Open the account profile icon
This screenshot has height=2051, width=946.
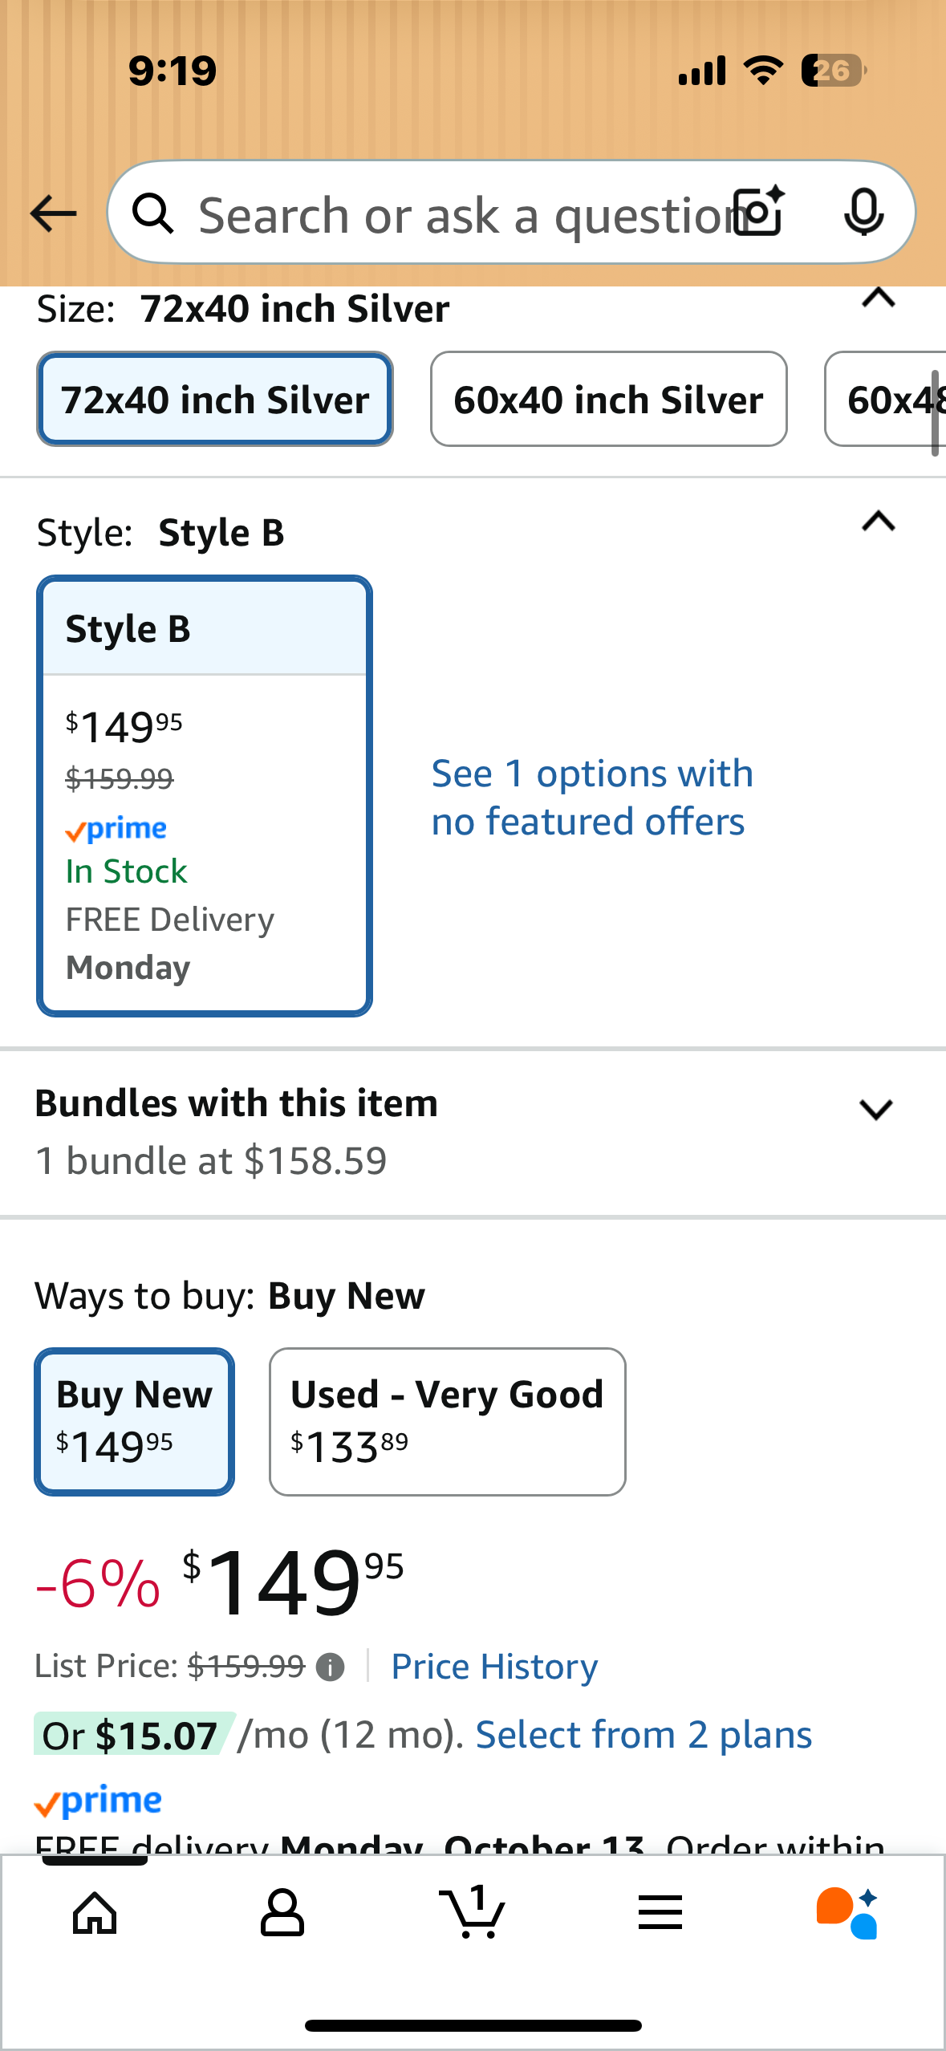tap(282, 1912)
